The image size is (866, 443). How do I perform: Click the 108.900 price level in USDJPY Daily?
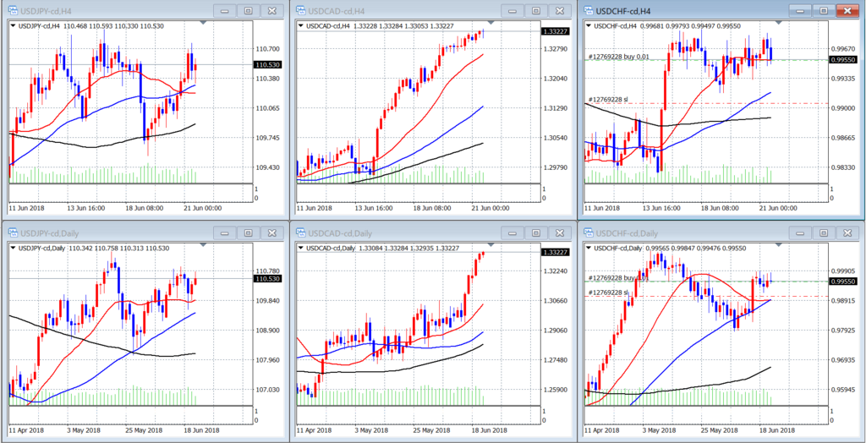pyautogui.click(x=266, y=331)
